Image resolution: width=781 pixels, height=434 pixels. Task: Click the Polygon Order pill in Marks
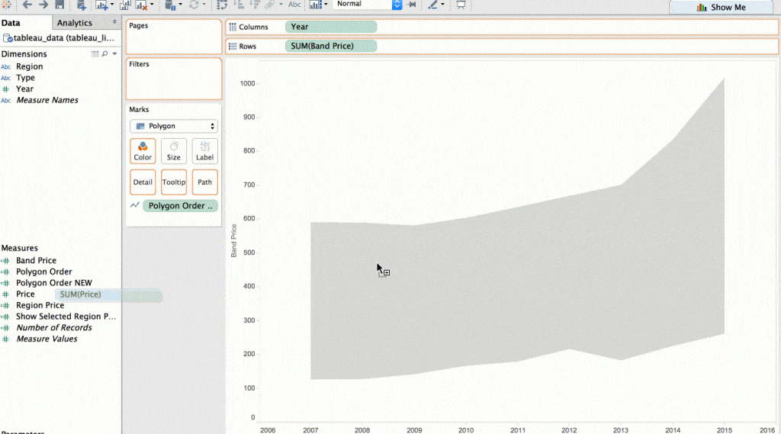pos(180,206)
